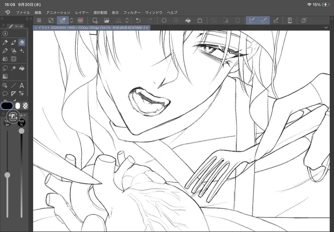Toggle Snap to Grid
The width and height of the screenshot is (334, 232).
tap(276, 20)
